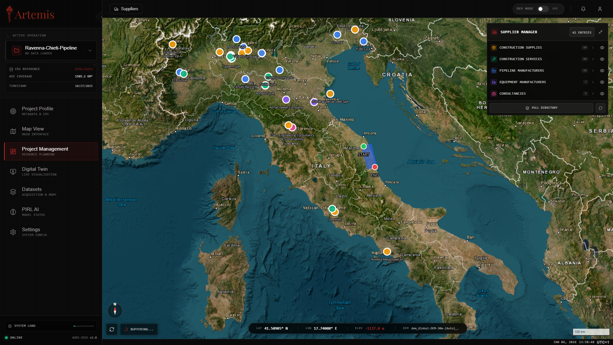
Task: Collapse the left sidebar arrow
Action: pos(100,17)
